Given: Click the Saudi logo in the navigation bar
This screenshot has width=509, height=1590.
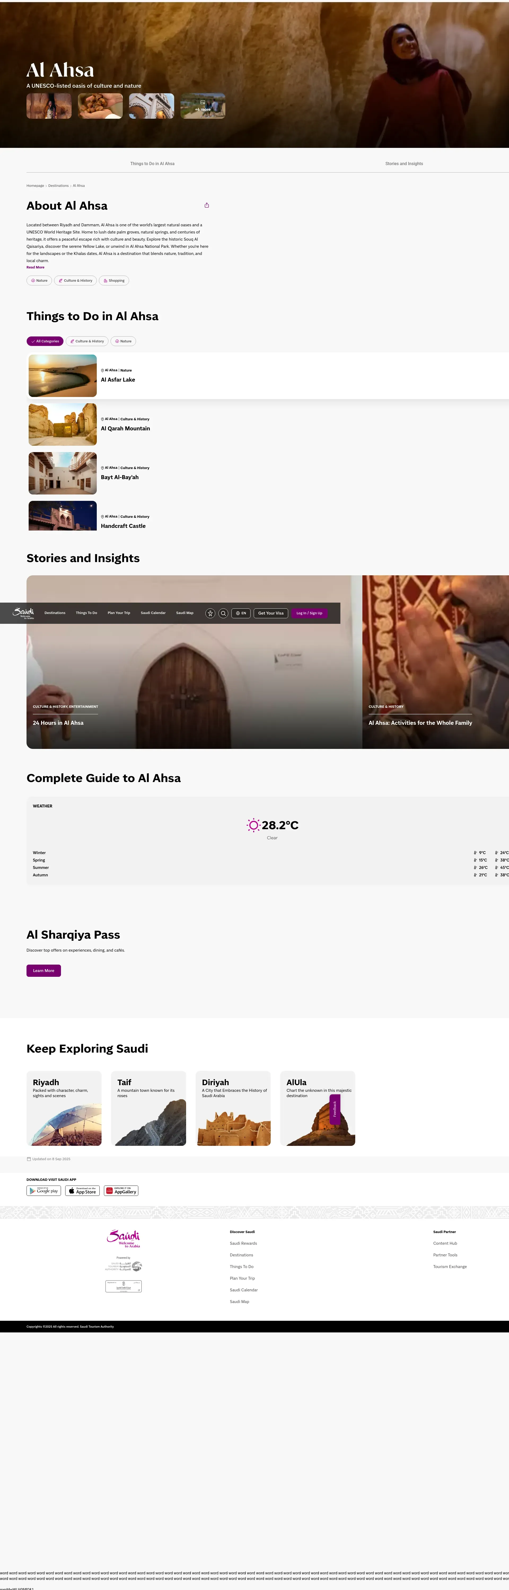Looking at the screenshot, I should [24, 612].
